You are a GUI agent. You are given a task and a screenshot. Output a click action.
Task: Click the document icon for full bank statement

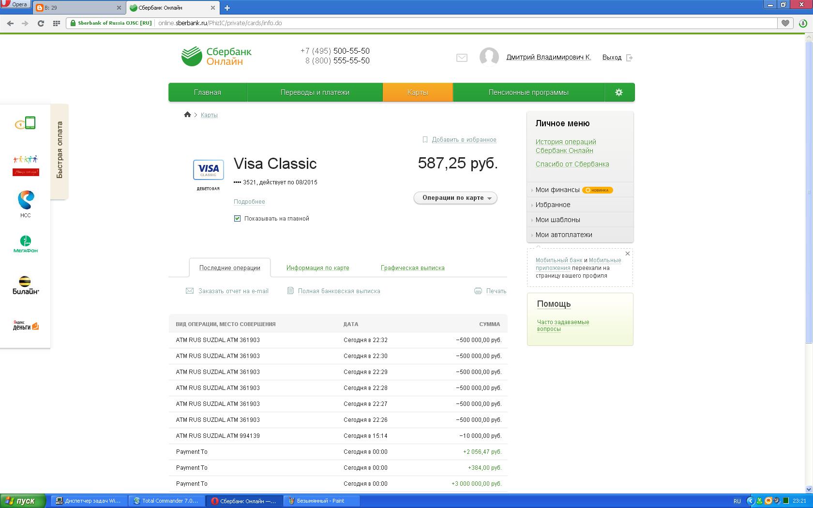click(290, 291)
